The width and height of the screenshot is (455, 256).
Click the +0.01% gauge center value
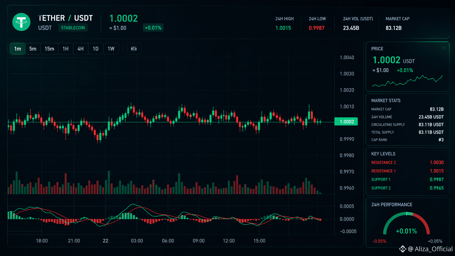pyautogui.click(x=406, y=231)
